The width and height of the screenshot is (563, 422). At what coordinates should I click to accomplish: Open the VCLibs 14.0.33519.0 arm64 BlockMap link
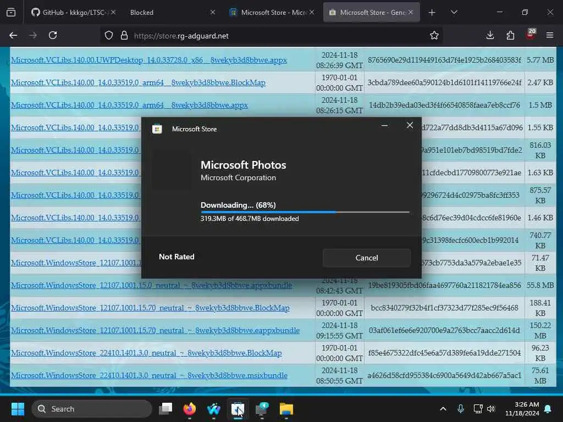point(138,82)
